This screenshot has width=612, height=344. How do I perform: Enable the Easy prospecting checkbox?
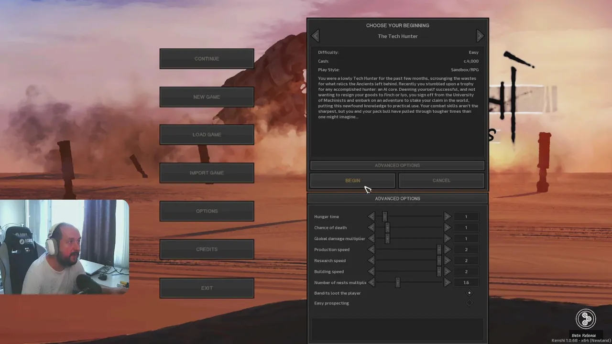coord(469,303)
